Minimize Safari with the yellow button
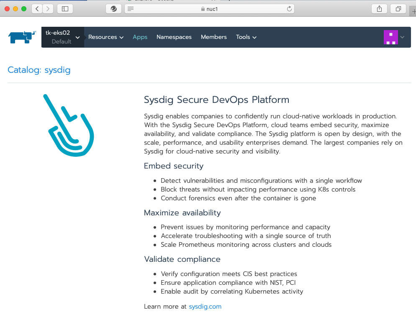Screen dimensions: 416x317 pos(15,9)
